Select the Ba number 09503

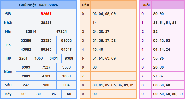point(67,40)
